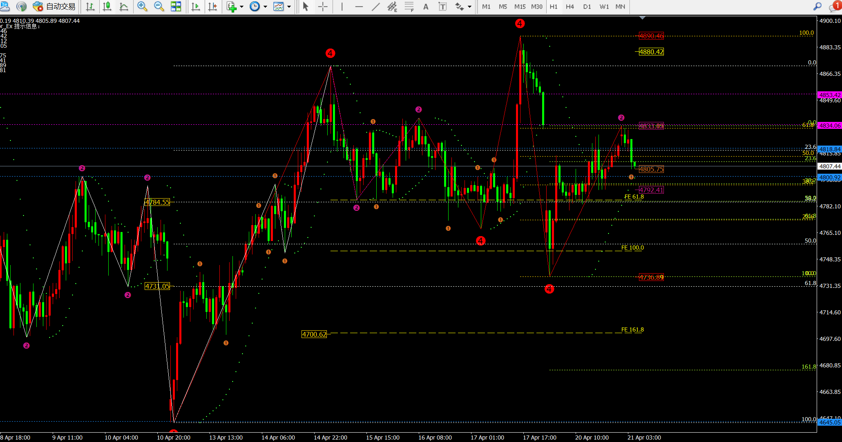Toggle the chart auto-scroll icon
This screenshot has height=442, width=842.
tap(196, 7)
